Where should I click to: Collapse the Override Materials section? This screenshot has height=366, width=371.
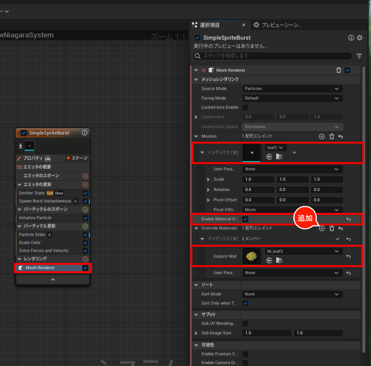pyautogui.click(x=196, y=228)
